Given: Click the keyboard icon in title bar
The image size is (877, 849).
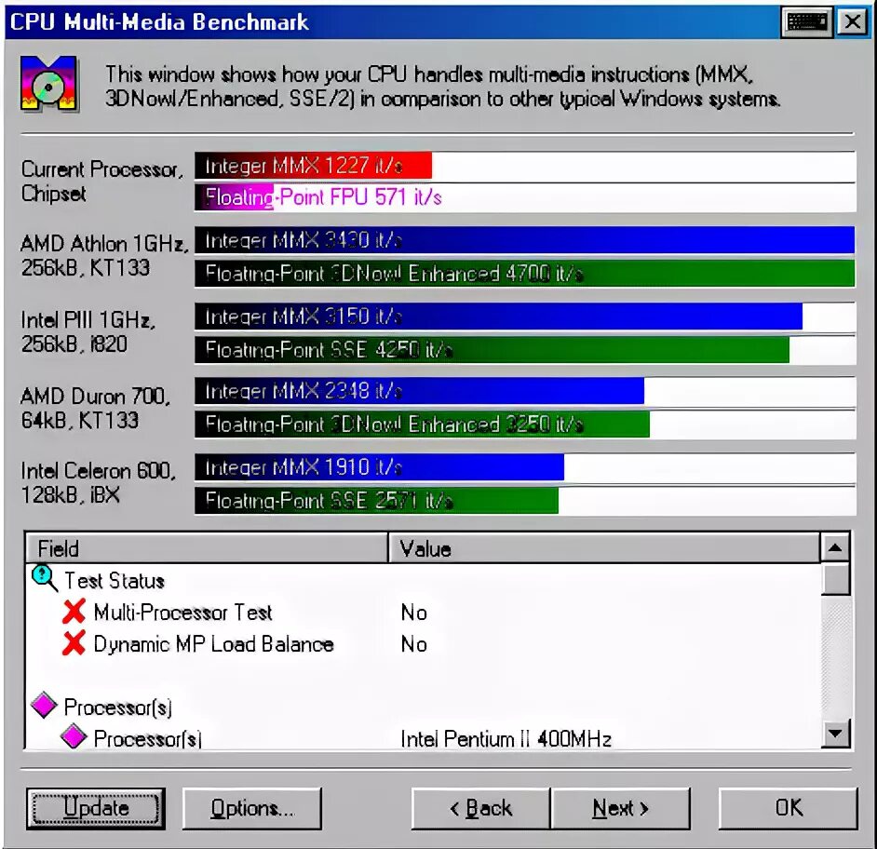Looking at the screenshot, I should point(806,22).
